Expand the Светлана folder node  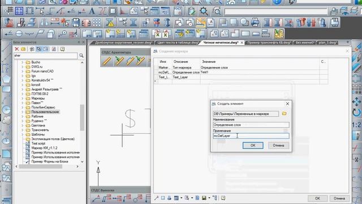point(23,125)
